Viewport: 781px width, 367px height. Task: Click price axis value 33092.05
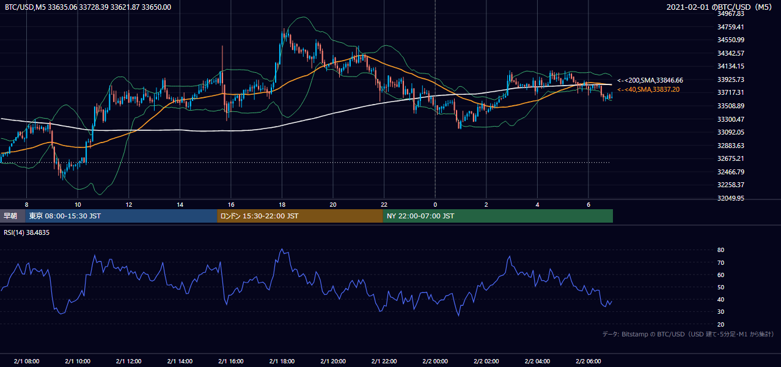coord(730,132)
